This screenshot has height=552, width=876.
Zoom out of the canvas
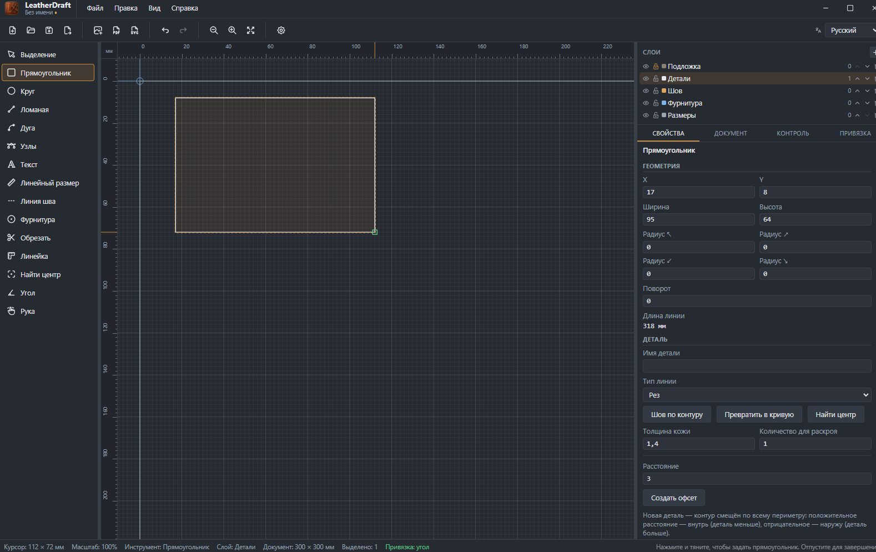coord(214,31)
